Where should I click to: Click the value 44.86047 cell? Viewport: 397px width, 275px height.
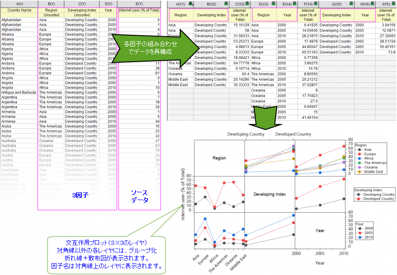308,47
